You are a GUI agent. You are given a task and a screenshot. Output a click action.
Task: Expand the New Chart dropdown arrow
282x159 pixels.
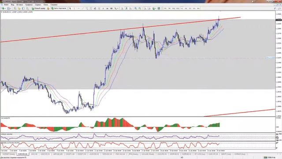[5, 8]
